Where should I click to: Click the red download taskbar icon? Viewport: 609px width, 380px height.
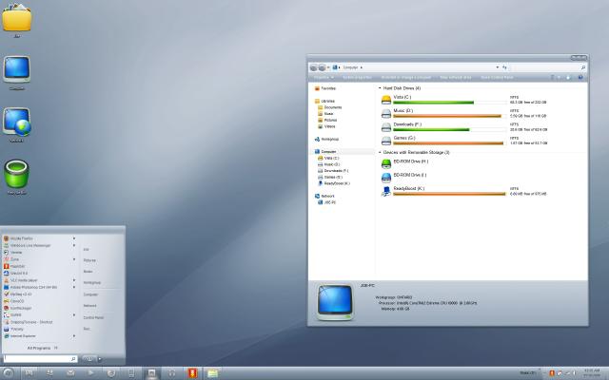coord(192,373)
